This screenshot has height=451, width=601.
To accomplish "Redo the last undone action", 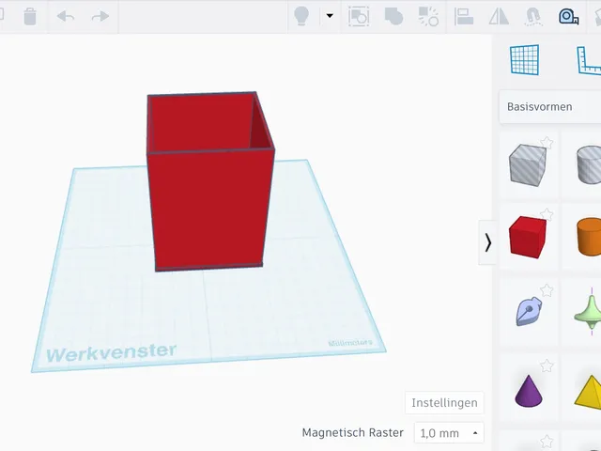I will point(100,17).
